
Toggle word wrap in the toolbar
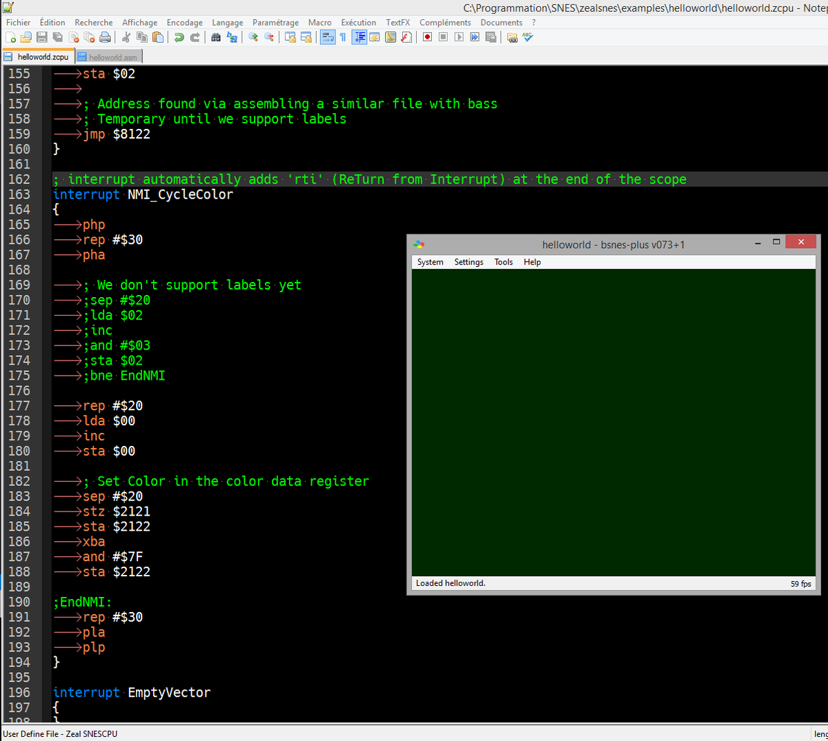pos(328,37)
